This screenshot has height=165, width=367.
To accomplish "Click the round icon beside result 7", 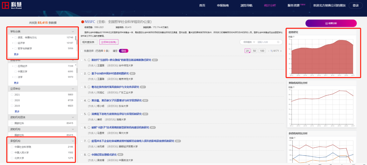I will click(x=89, y=141).
